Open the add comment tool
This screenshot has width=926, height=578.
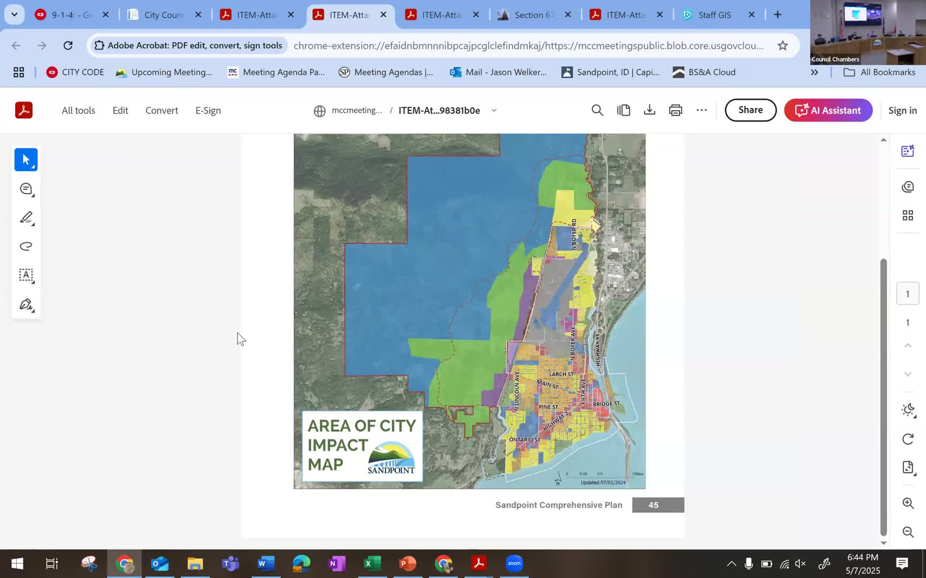click(x=26, y=189)
